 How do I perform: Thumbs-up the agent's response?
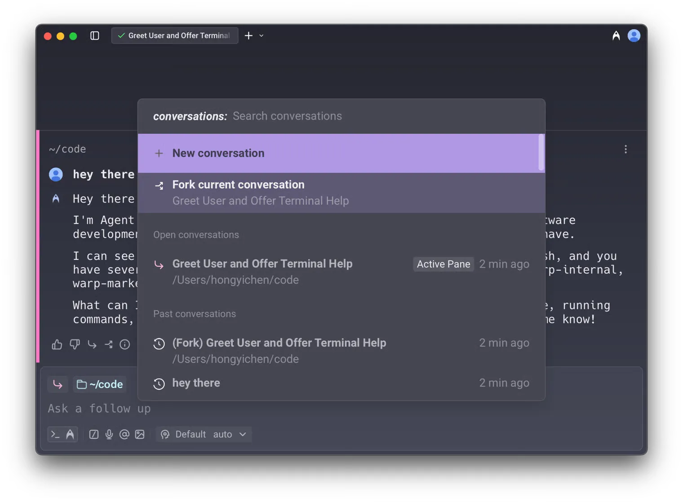pyautogui.click(x=57, y=344)
